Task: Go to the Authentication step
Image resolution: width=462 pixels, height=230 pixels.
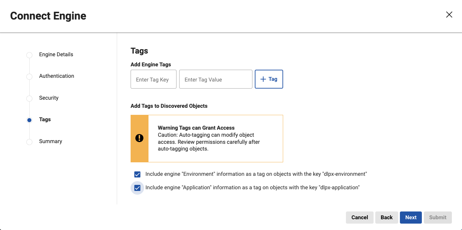Action: [56, 76]
